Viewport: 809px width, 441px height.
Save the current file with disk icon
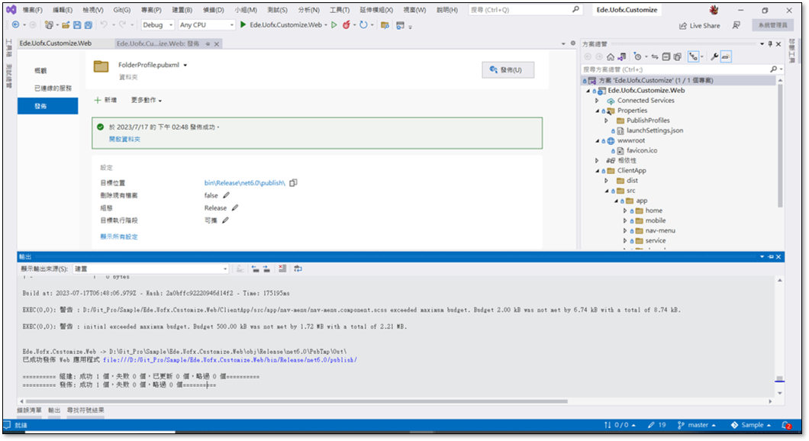tap(77, 24)
